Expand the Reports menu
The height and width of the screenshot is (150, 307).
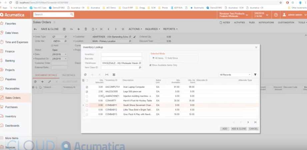pyautogui.click(x=170, y=29)
